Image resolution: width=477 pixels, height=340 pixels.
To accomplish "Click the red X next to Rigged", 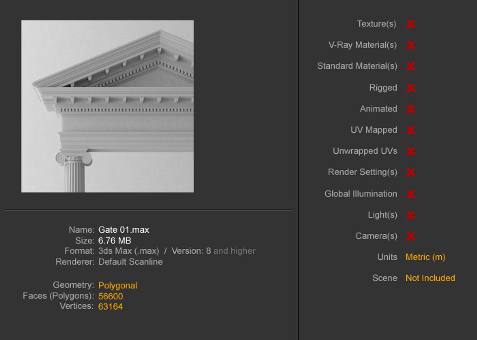I will [x=411, y=88].
